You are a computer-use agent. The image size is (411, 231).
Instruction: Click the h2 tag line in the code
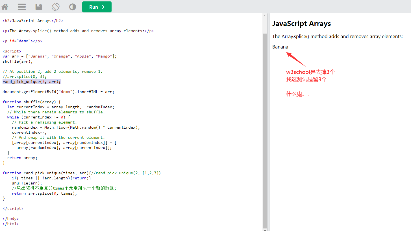[x=33, y=21]
